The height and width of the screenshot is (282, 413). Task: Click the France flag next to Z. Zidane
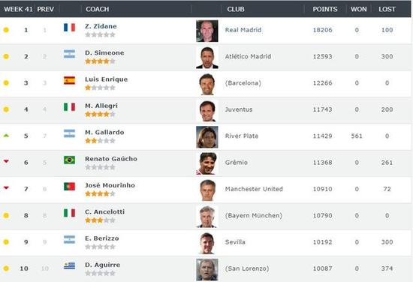click(69, 27)
